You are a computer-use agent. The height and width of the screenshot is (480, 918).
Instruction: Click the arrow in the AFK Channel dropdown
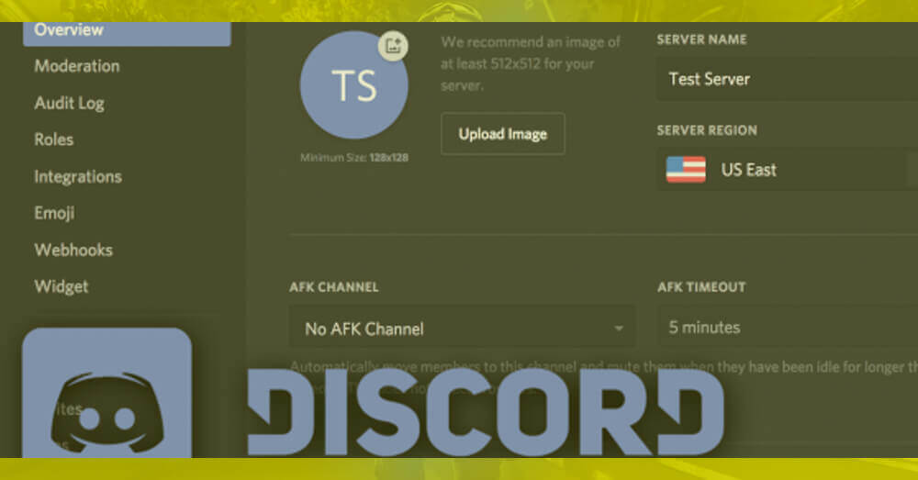(x=619, y=329)
